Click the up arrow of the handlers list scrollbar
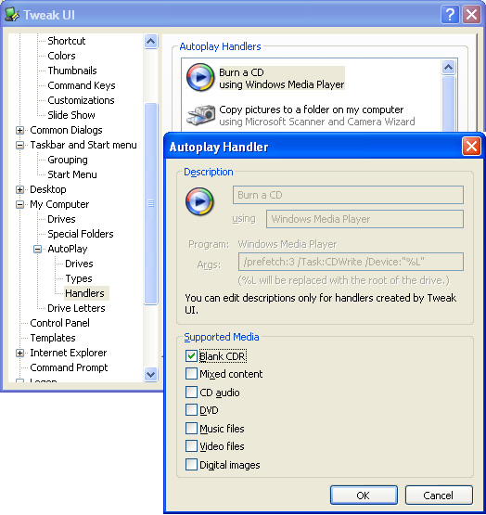The image size is (486, 515). pyautogui.click(x=448, y=68)
